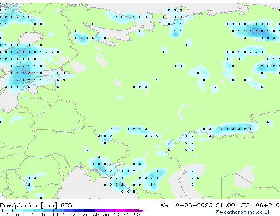Click the '45' legend scale label
The image size is (280, 216).
pos(126,214)
